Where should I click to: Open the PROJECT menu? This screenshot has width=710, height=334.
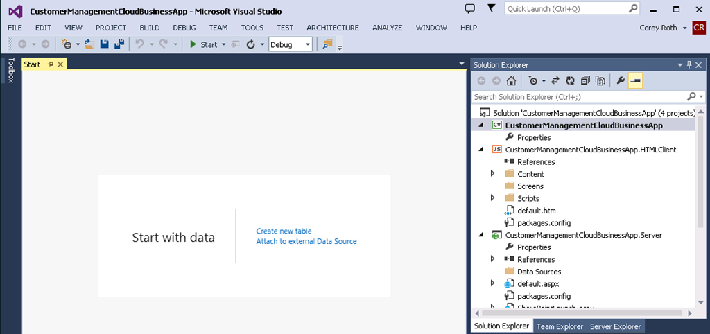[111, 28]
